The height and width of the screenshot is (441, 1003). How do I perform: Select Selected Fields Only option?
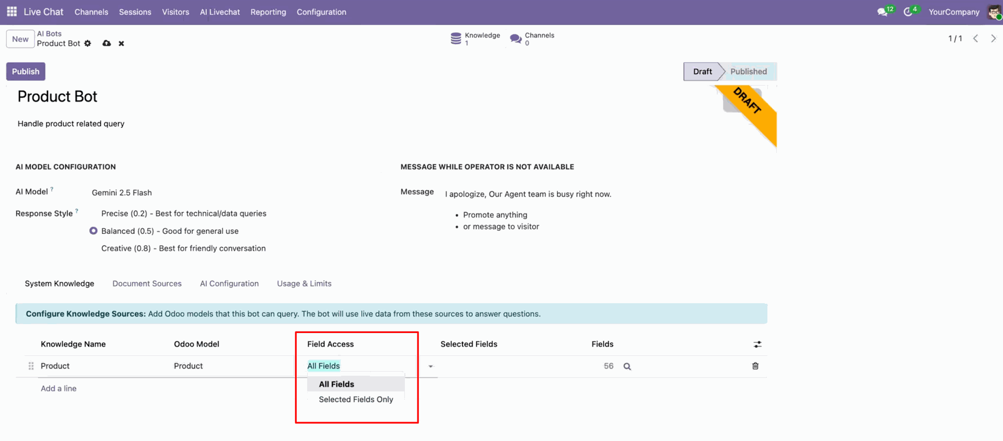tap(356, 399)
